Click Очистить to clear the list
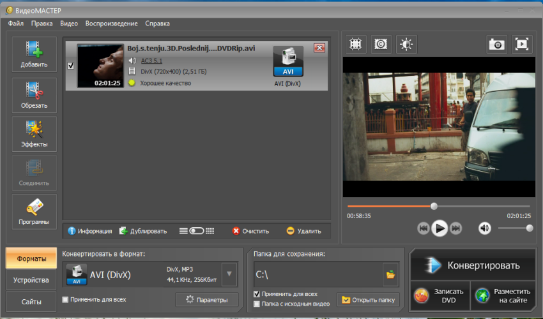Screen dimensions: 543x319 250,231
